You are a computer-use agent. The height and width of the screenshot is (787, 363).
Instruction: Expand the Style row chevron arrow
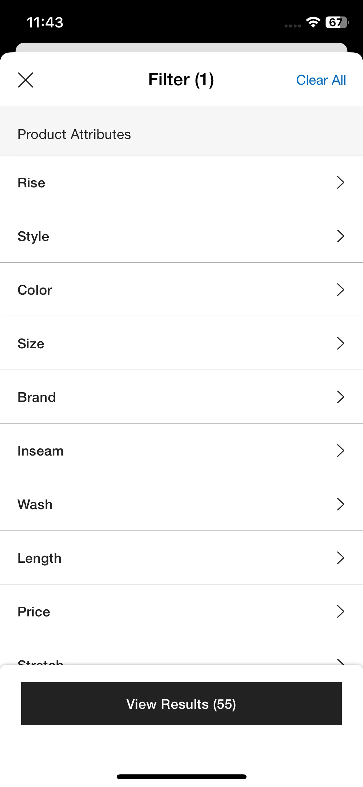click(x=340, y=236)
